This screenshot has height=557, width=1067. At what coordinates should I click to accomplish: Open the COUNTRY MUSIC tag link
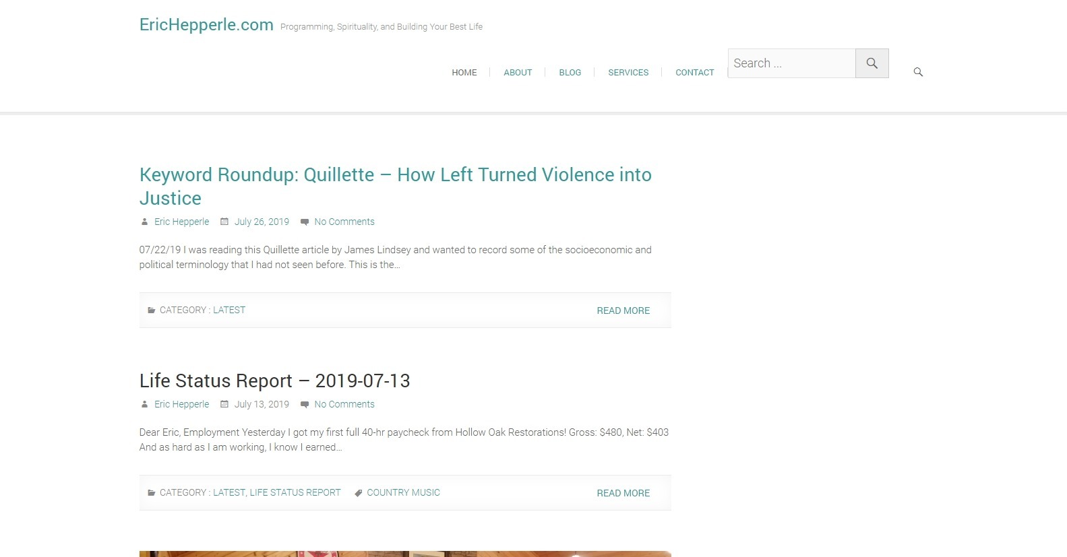tap(403, 493)
